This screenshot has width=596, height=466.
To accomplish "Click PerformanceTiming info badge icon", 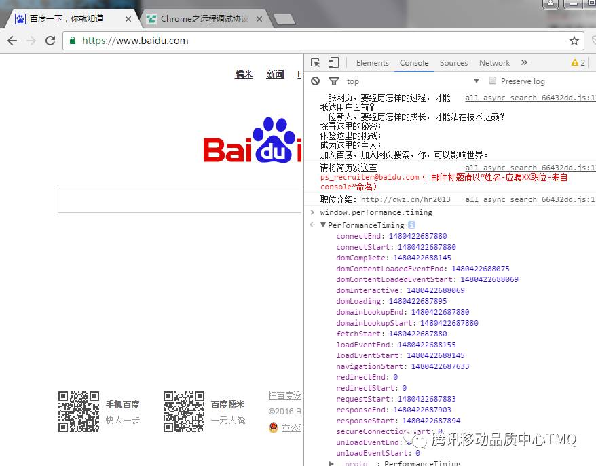I will tap(411, 225).
